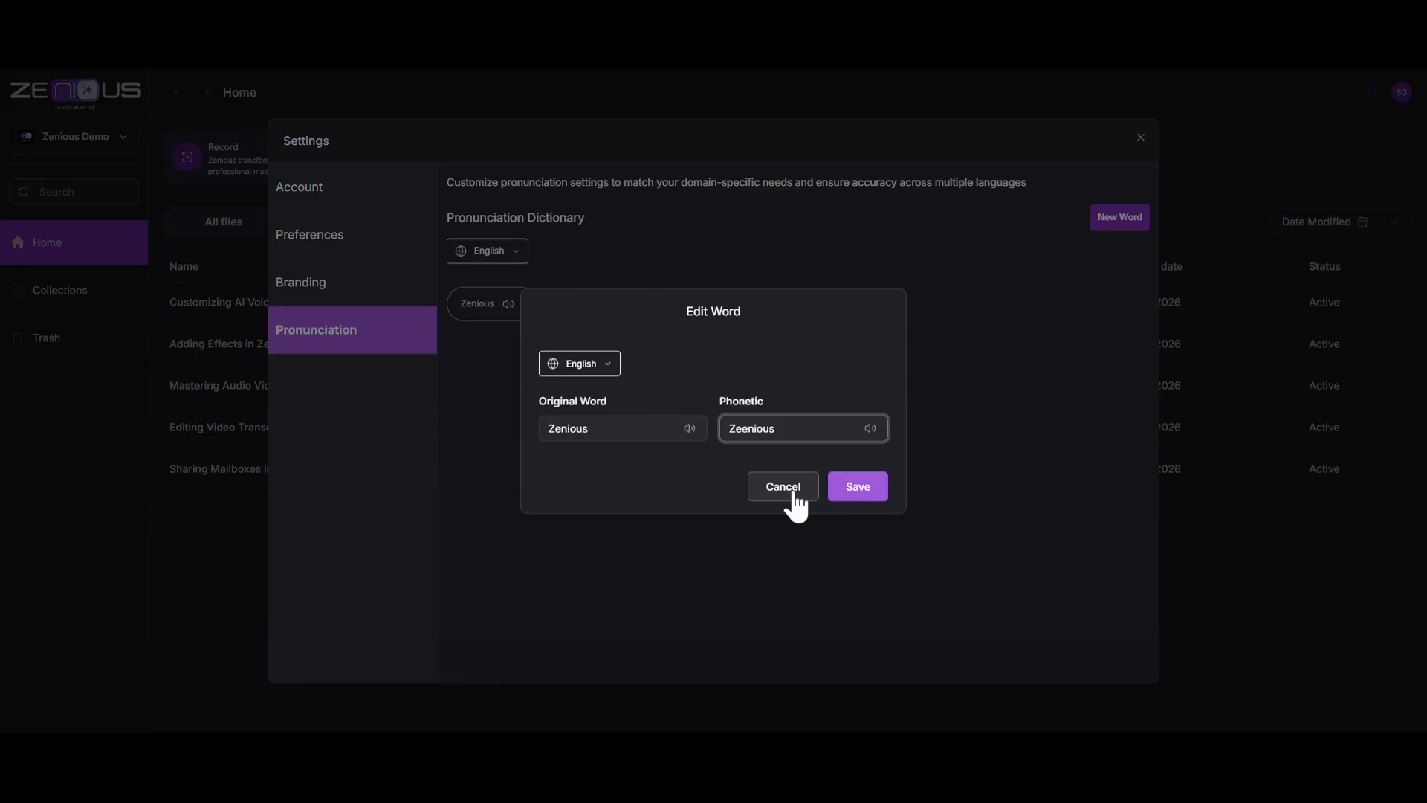The height and width of the screenshot is (803, 1427).
Task: Play audio on the Zenious dictionary chip
Action: [508, 303]
